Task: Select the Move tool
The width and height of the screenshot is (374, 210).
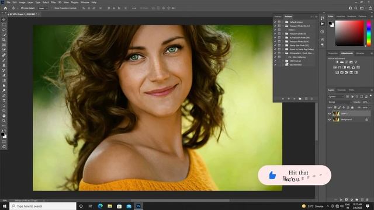Action: (4, 20)
